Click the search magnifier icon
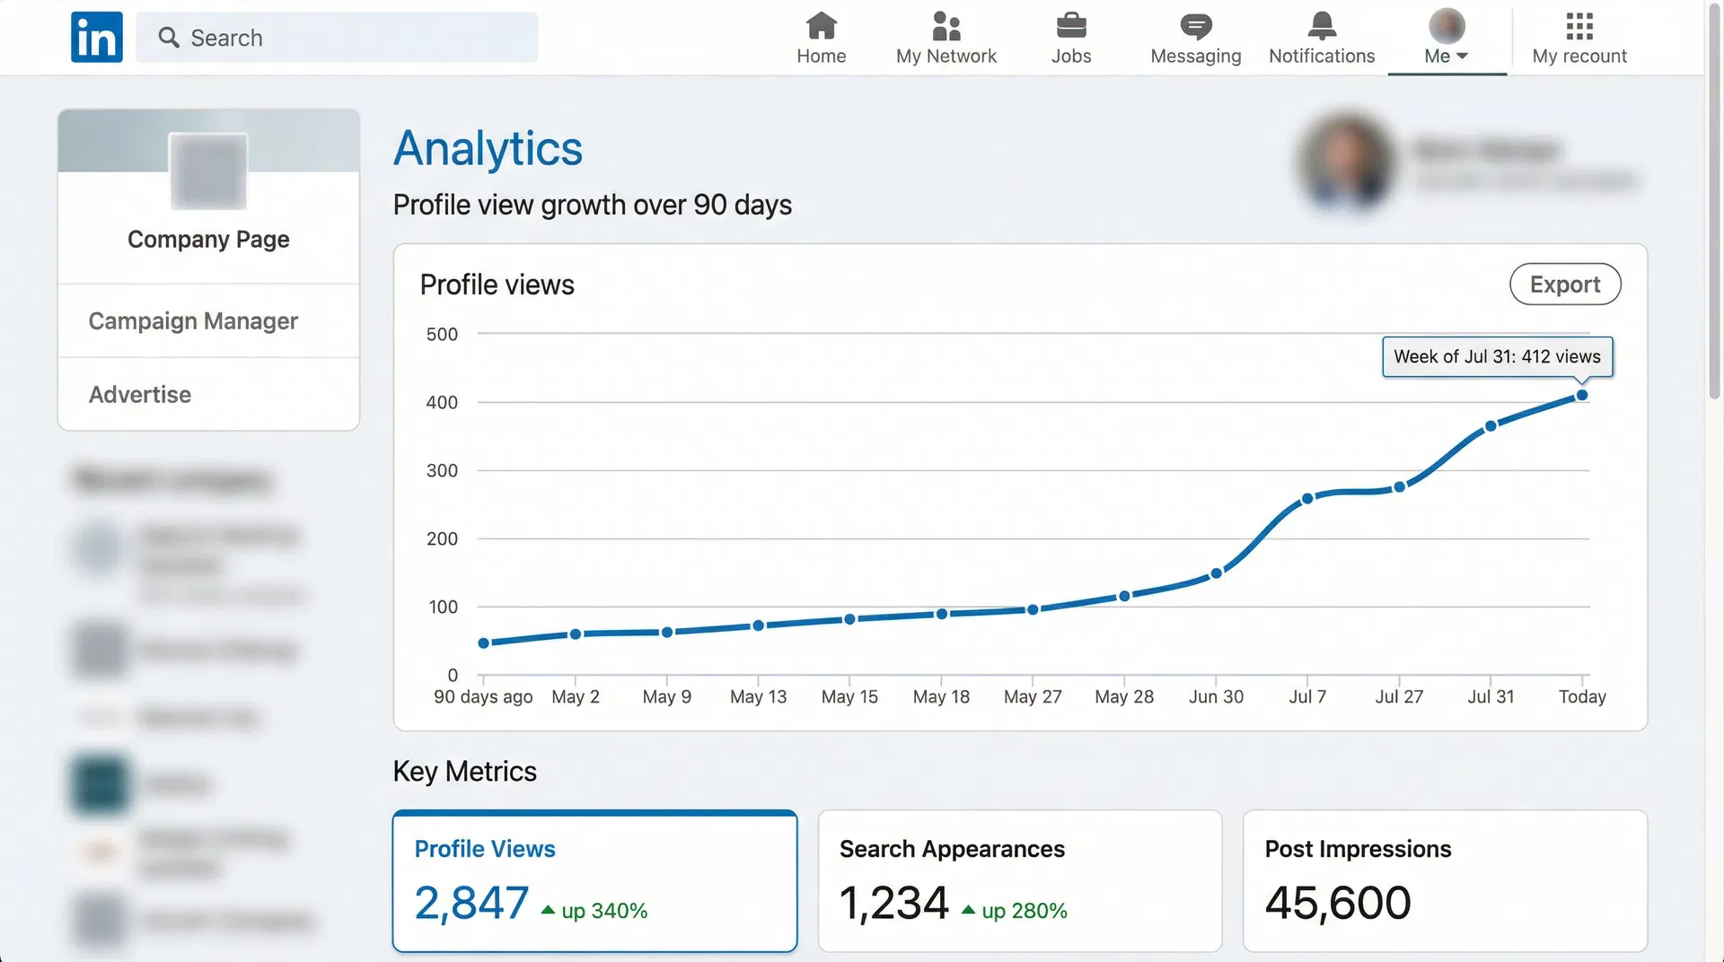The image size is (1724, 962). [168, 38]
